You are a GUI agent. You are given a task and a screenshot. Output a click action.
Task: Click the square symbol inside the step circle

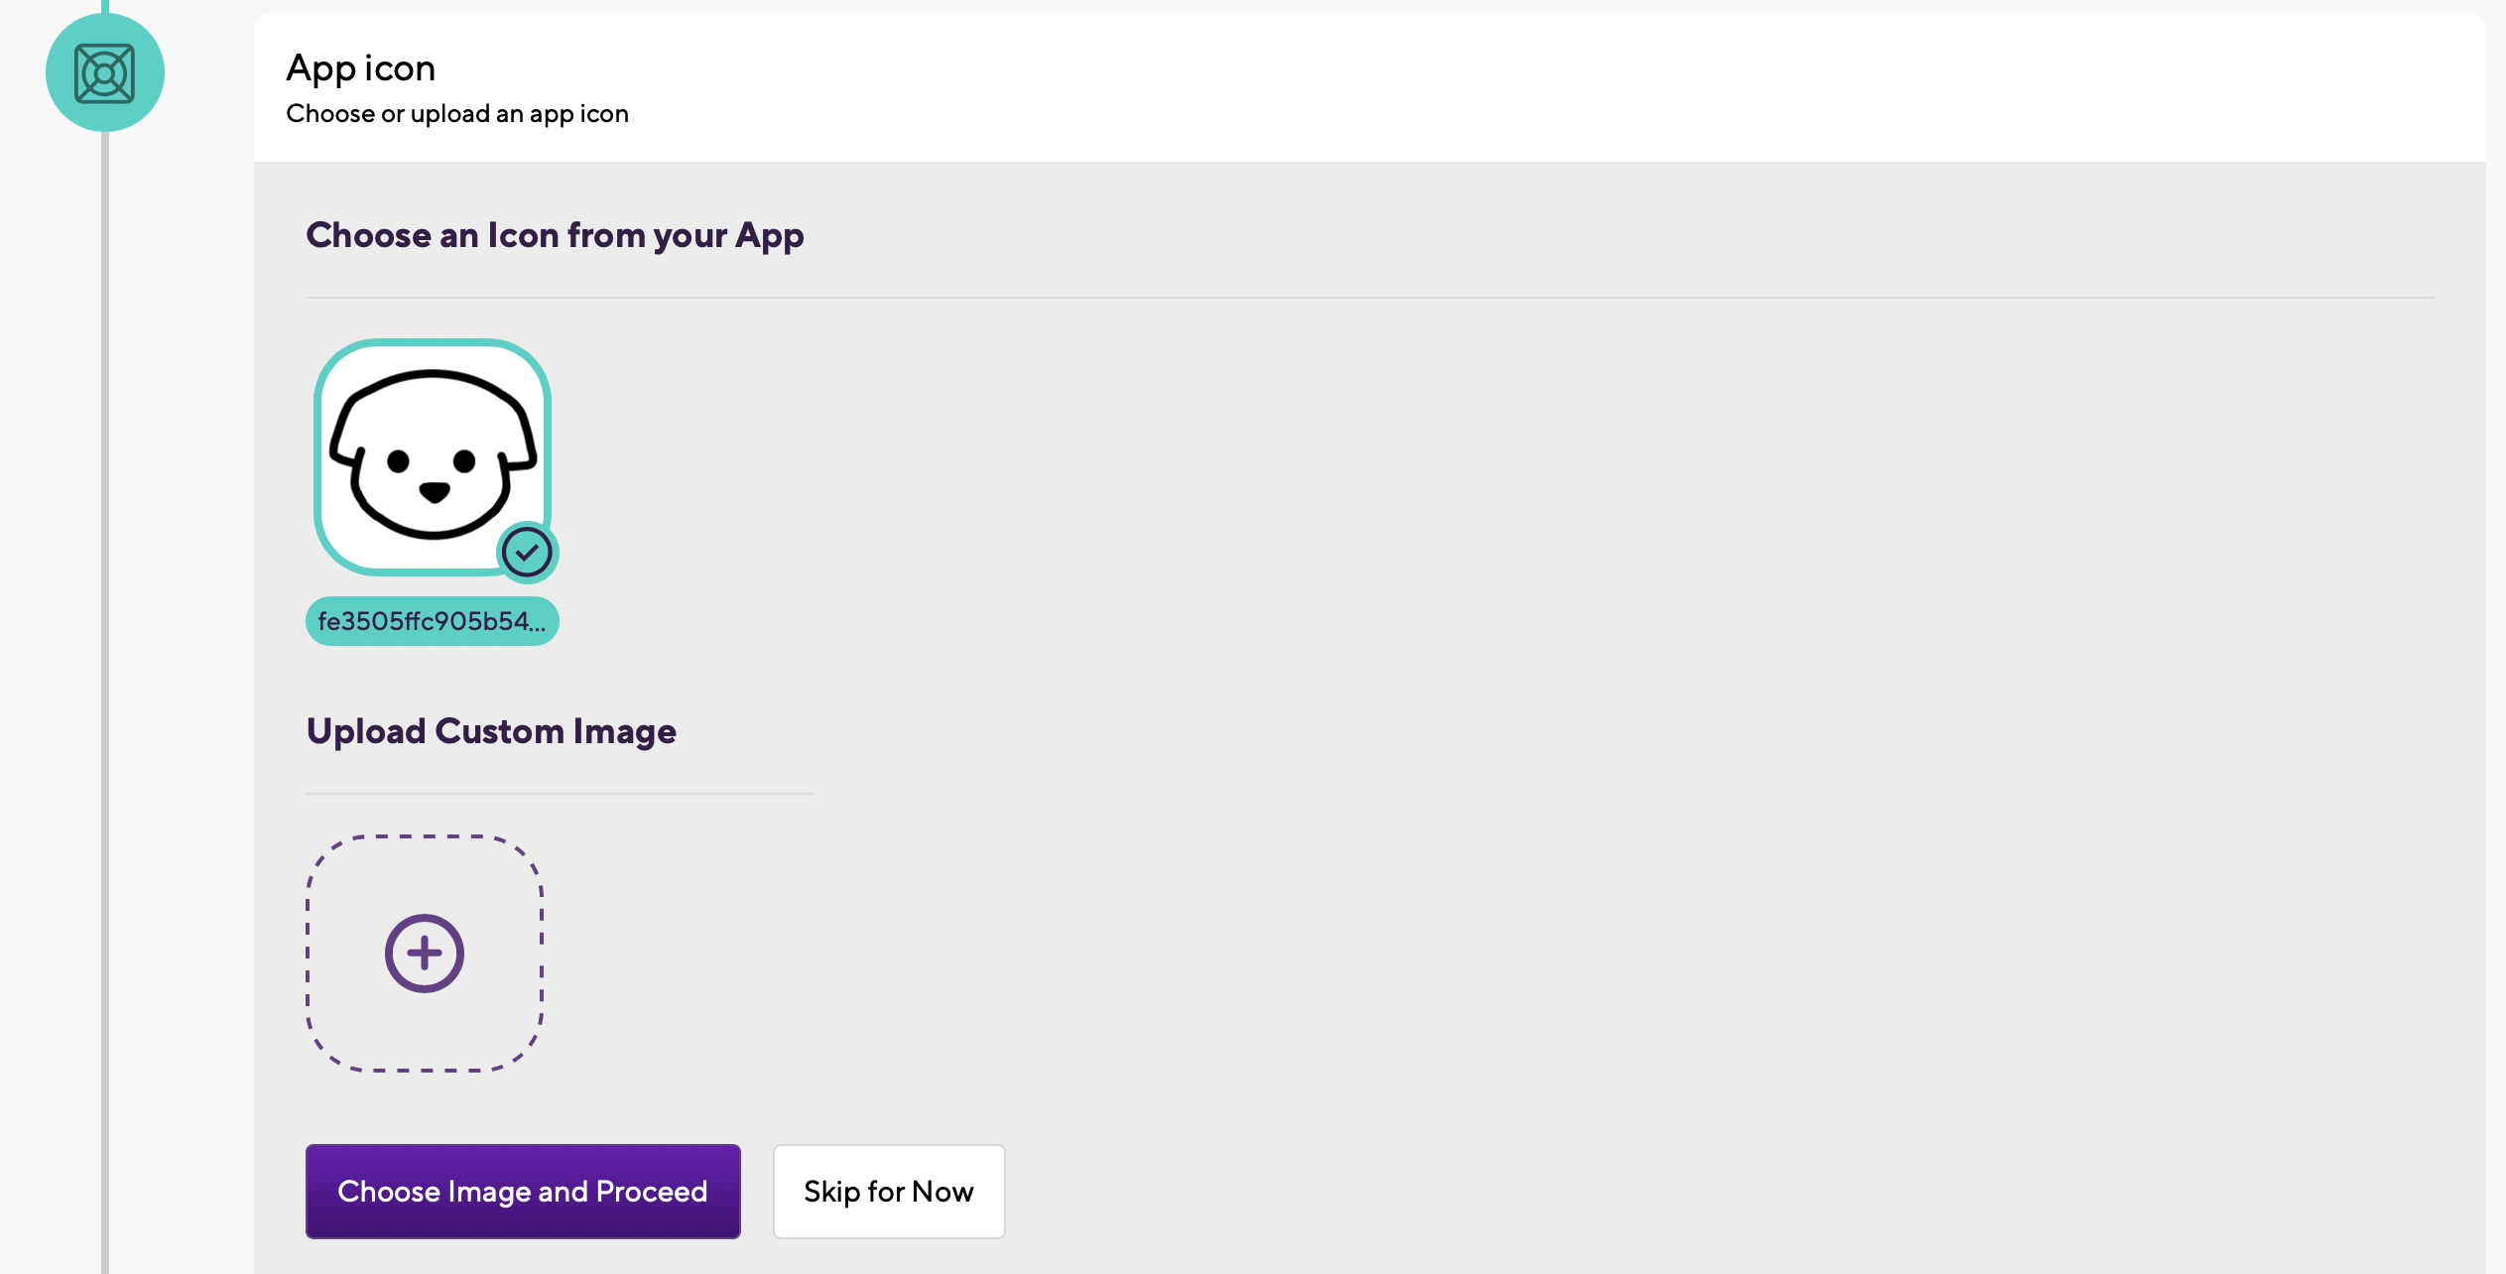pyautogui.click(x=104, y=73)
